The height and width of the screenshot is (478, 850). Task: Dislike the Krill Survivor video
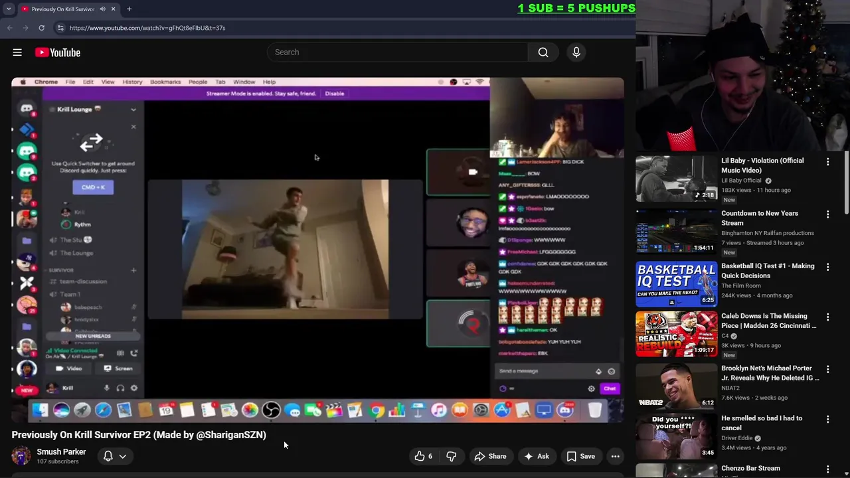tap(452, 456)
